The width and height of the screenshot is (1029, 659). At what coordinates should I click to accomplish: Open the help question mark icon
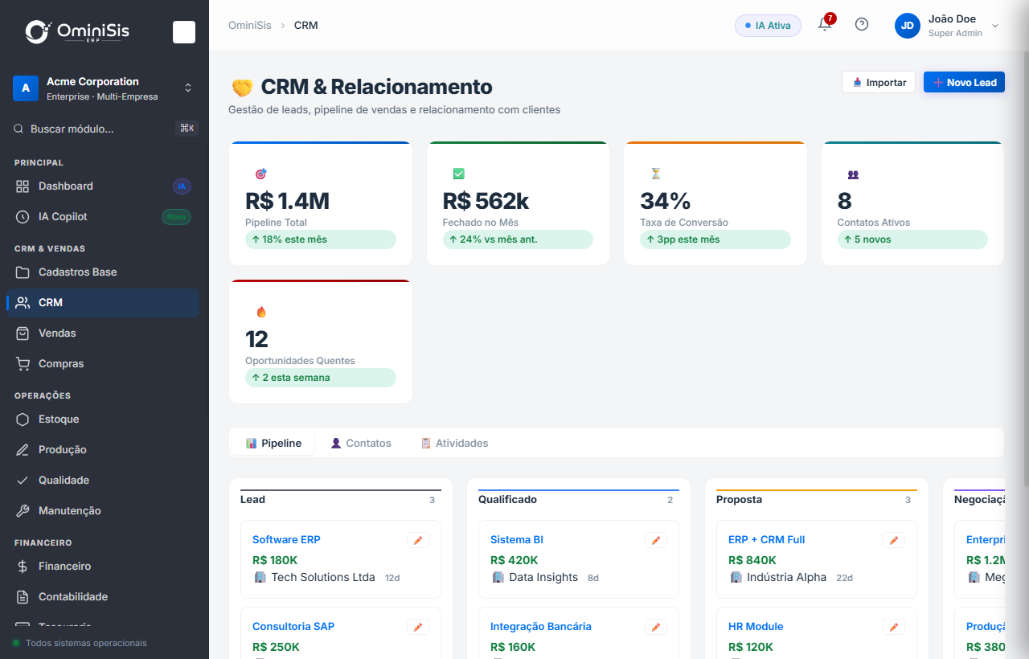[862, 24]
